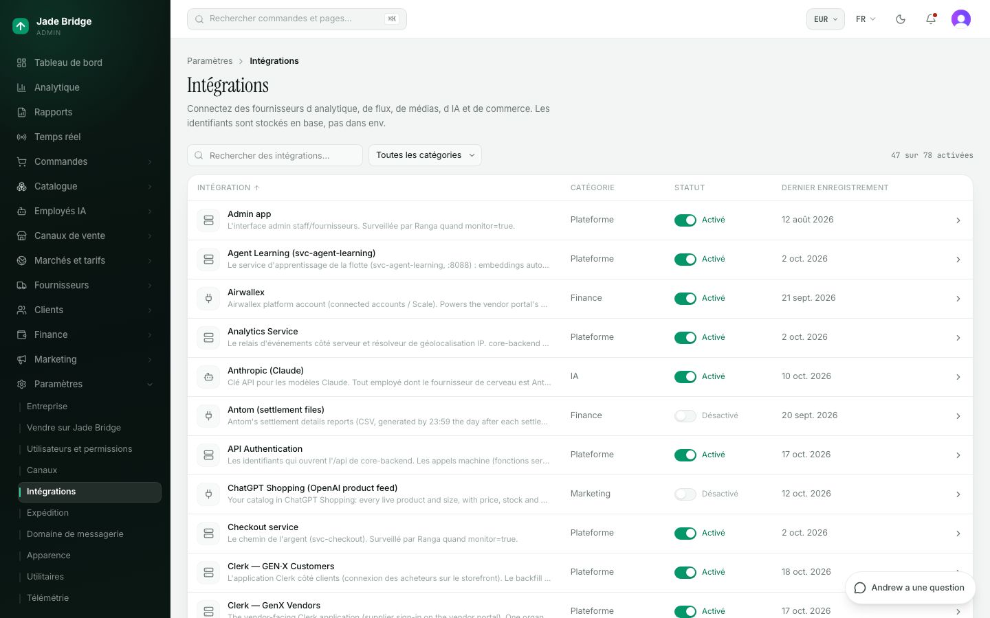Collapse the Paramètres sidebar section

click(x=85, y=384)
